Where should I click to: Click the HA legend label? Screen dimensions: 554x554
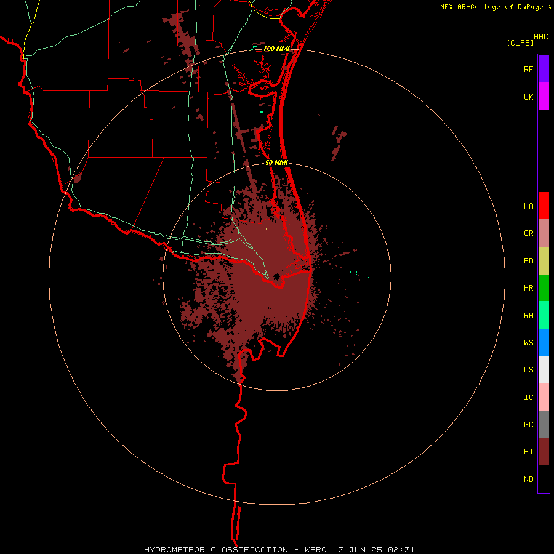point(529,206)
